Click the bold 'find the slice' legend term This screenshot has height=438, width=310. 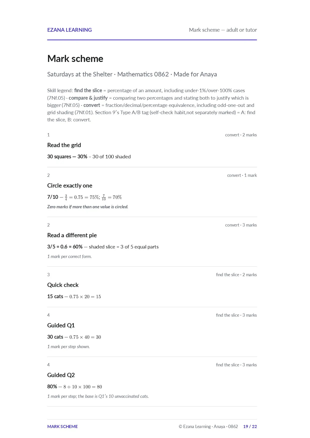88,90
